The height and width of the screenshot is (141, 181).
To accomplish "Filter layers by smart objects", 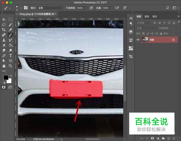I will tap(174, 23).
